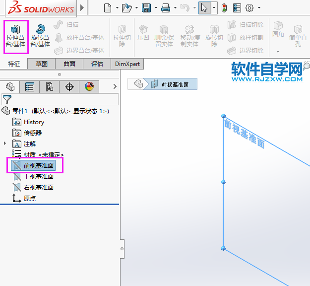310x286 pixels.
Task: Open the Options gear icon
Action: [249, 8]
